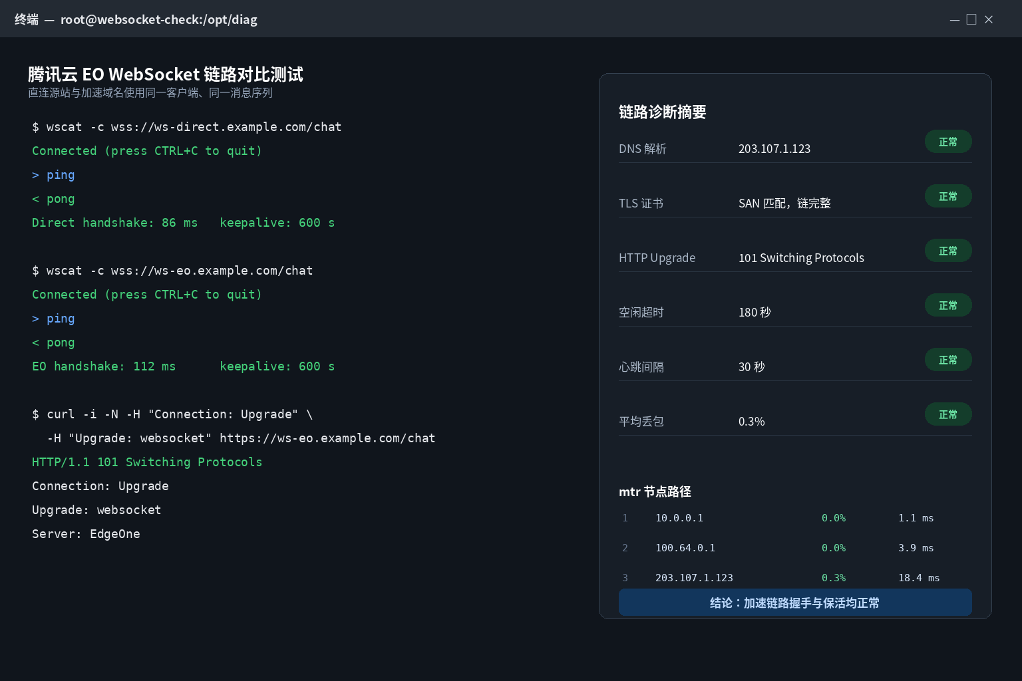The image size is (1022, 681).
Task: Select mtr hop address 10.0.0.1
Action: click(679, 518)
